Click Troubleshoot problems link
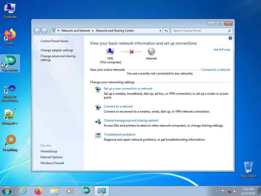Viewport: 261px width, 196px height. pyautogui.click(x=120, y=134)
